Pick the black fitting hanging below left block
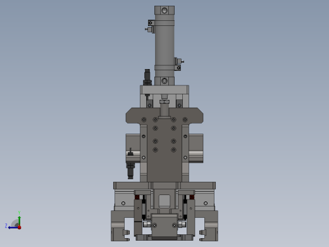Image resolution: width=329 pixels, height=247 pixels. pyautogui.click(x=130, y=170)
